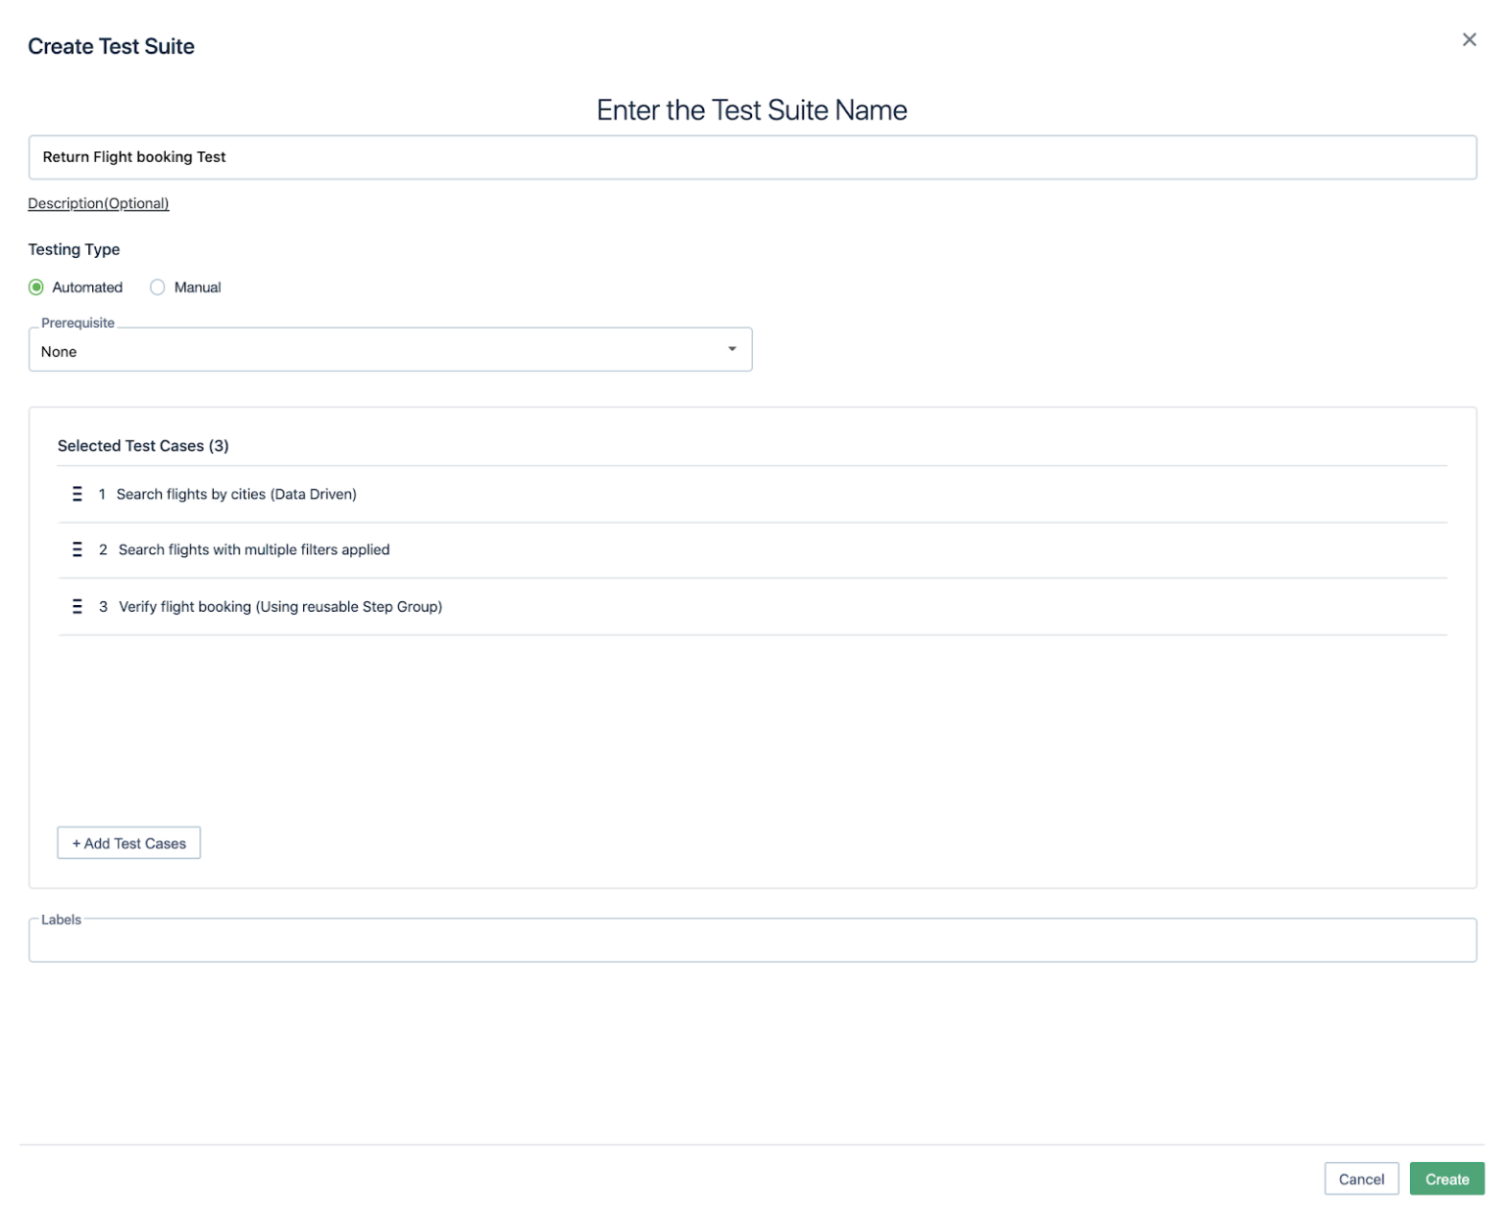Click the Create button
Image resolution: width=1506 pixels, height=1213 pixels.
click(x=1446, y=1179)
